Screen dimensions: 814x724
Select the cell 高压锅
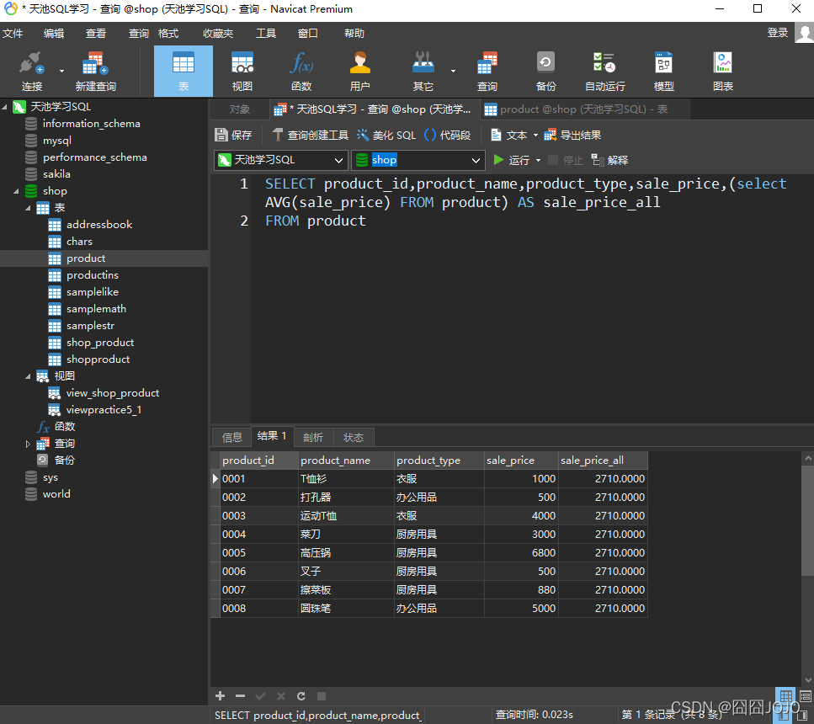click(346, 552)
